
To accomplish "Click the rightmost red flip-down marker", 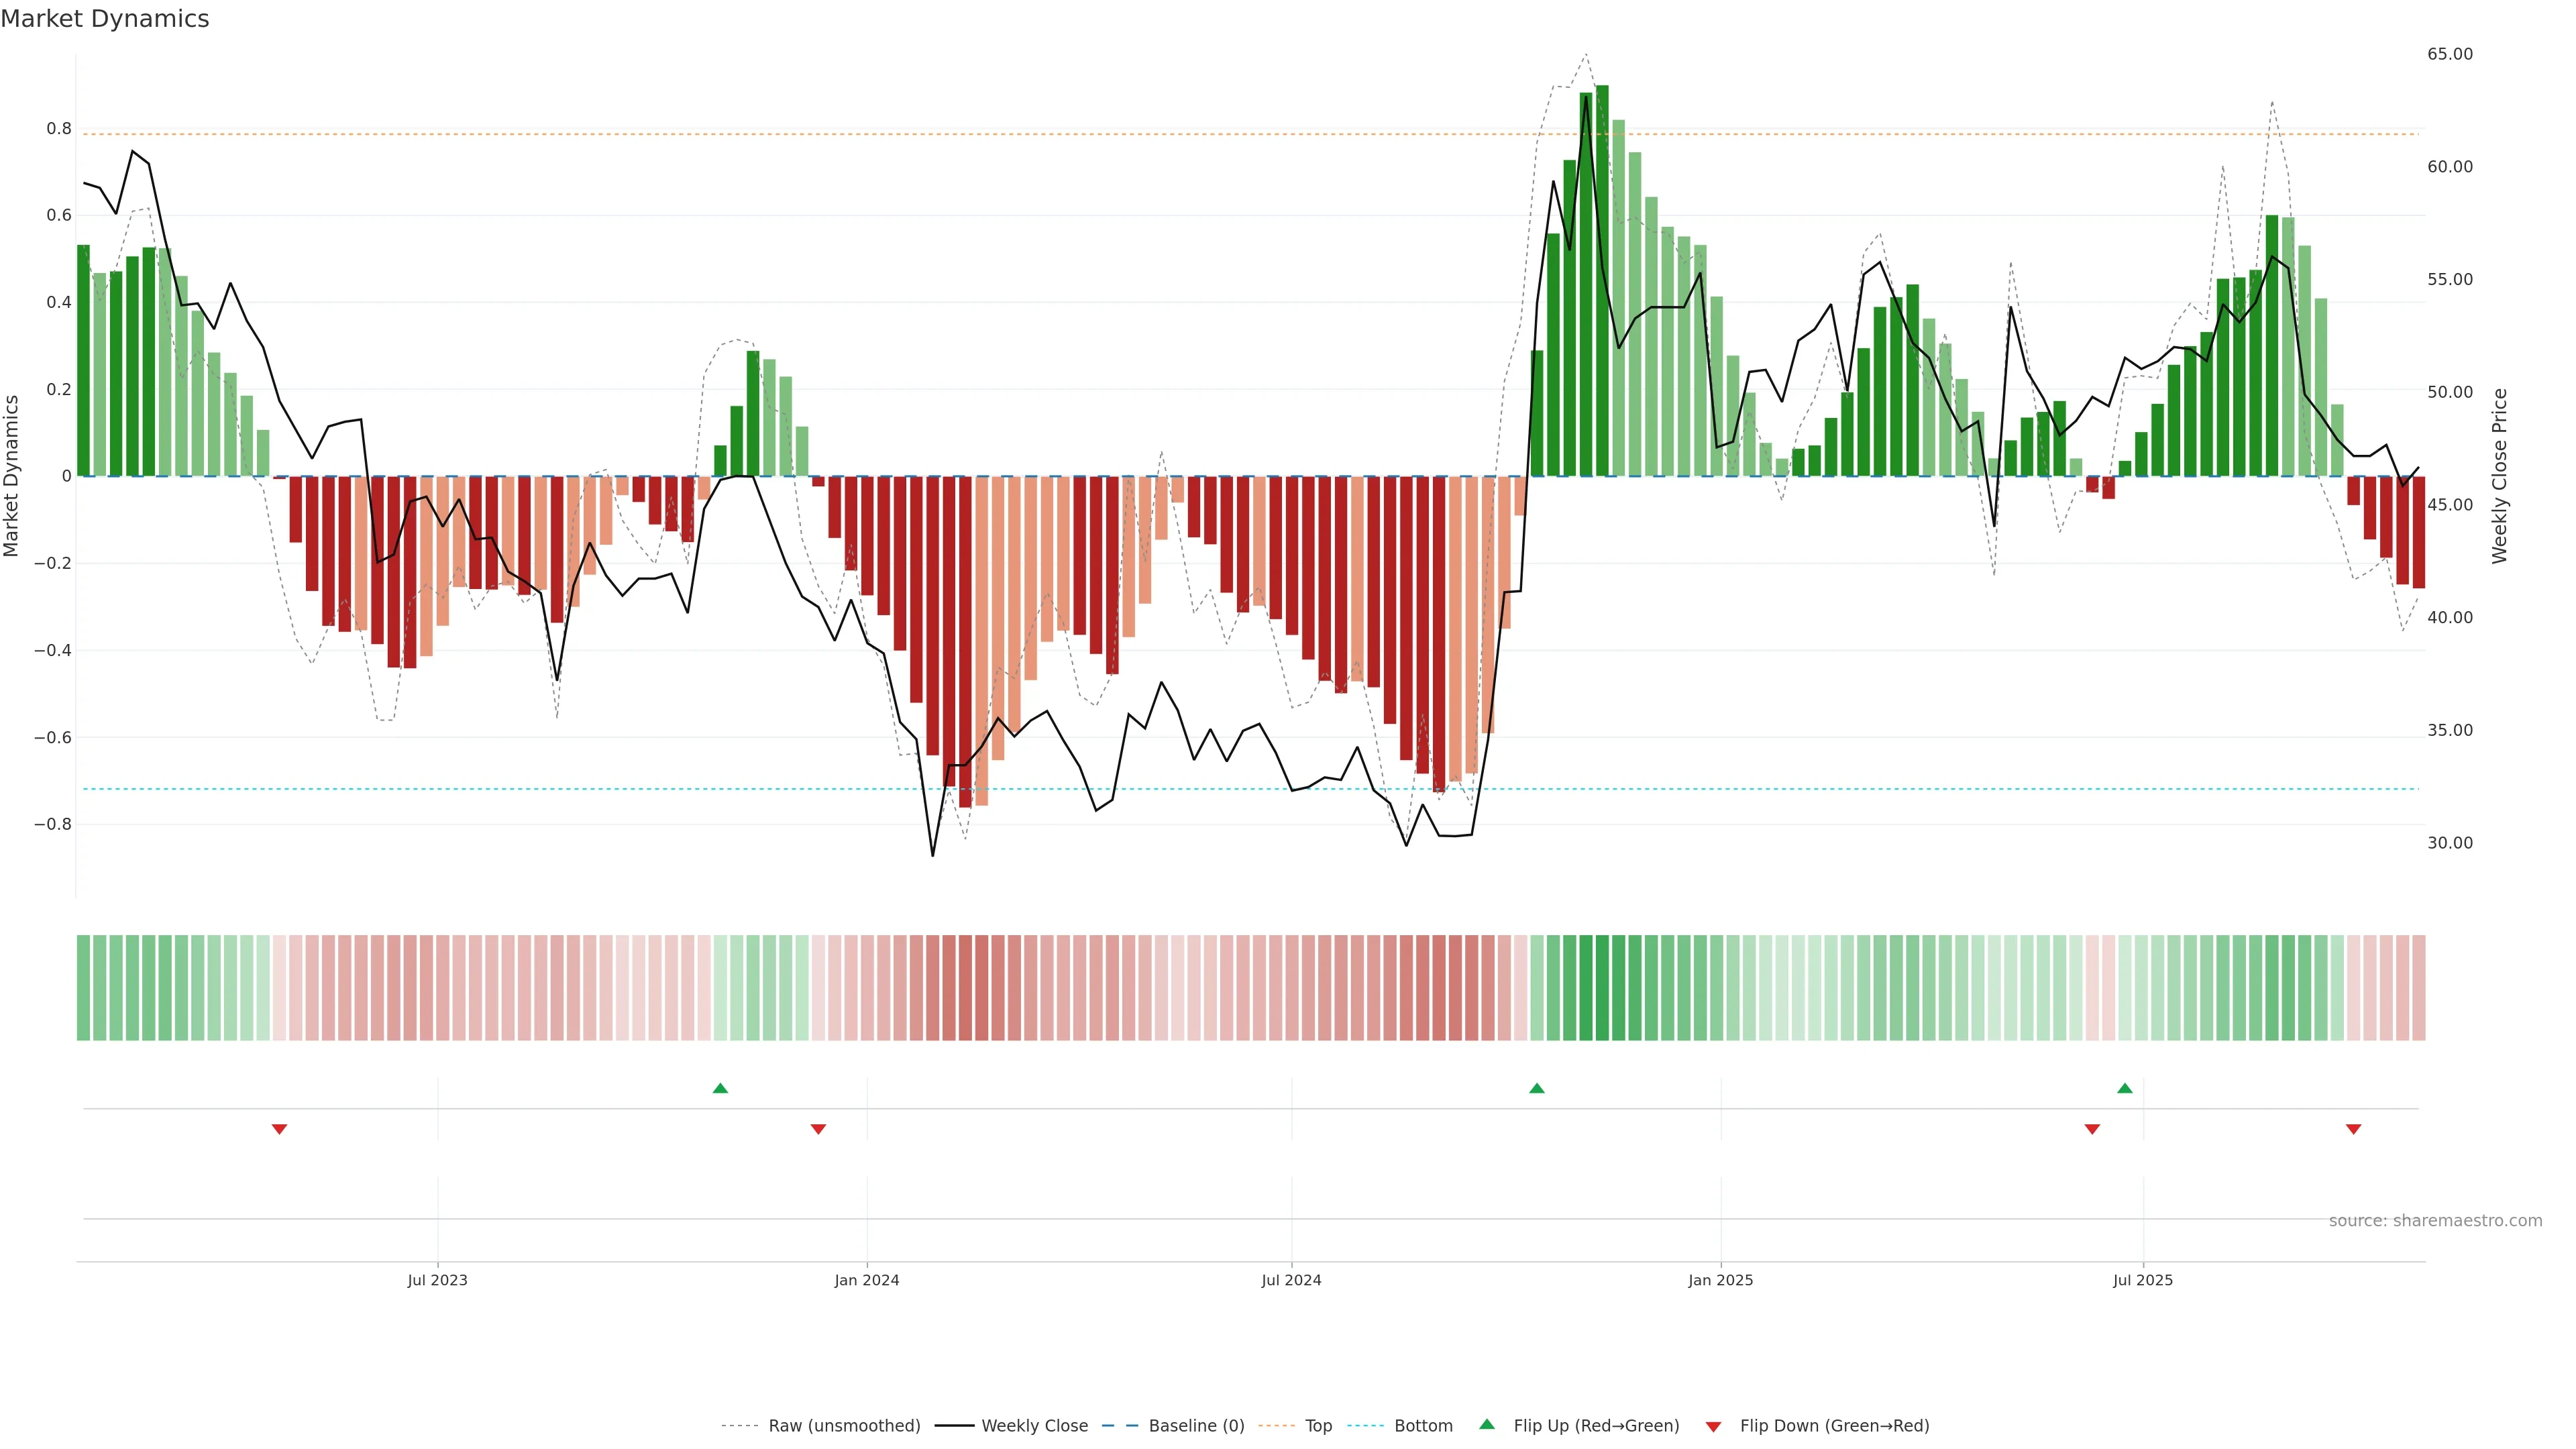I will (2353, 1129).
